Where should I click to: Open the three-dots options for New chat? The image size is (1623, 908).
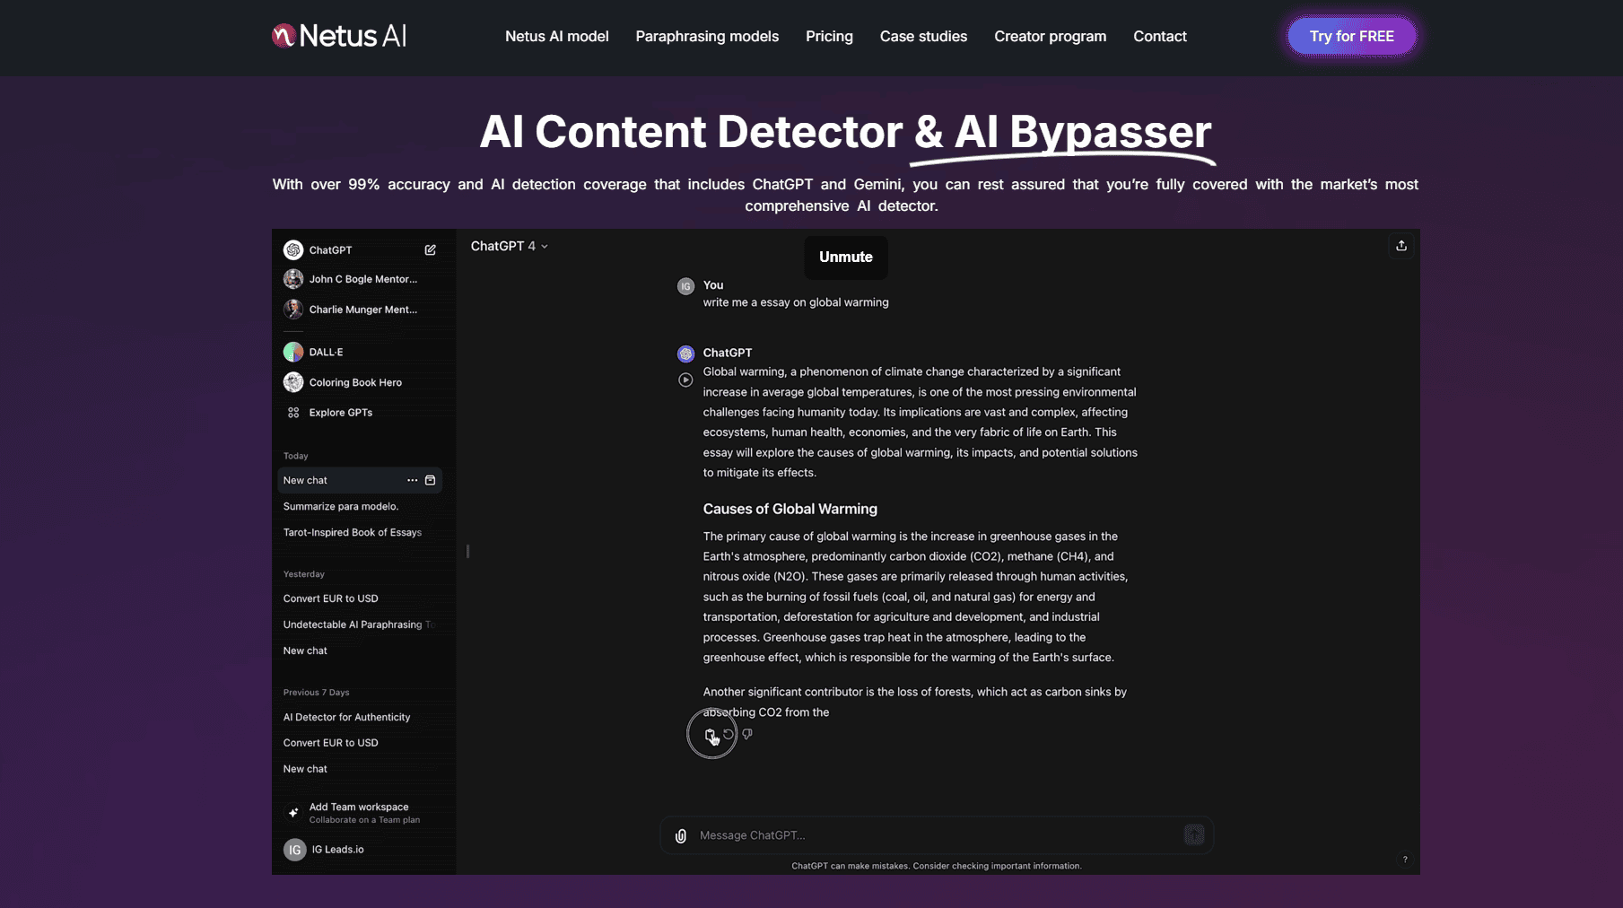(x=413, y=480)
